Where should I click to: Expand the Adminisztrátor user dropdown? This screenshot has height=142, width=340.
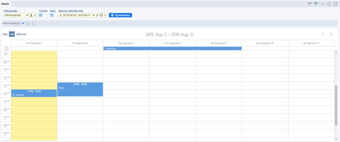click(27, 15)
